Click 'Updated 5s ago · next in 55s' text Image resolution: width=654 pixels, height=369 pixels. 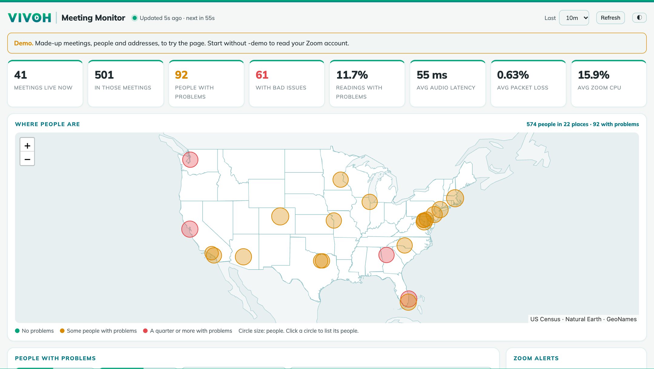177,18
